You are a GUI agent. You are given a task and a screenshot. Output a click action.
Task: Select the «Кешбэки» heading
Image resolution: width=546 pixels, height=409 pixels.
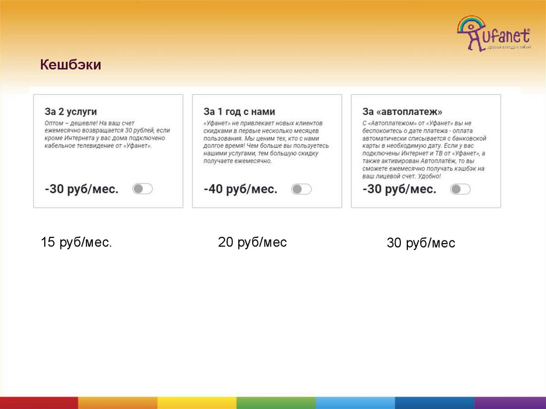(70, 65)
